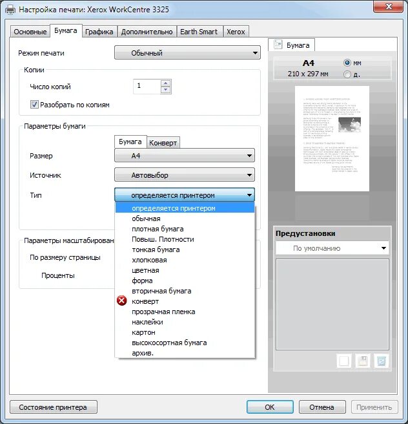The height and width of the screenshot is (424, 408).
Task: Switch to the Основные tab
Action: tap(30, 32)
